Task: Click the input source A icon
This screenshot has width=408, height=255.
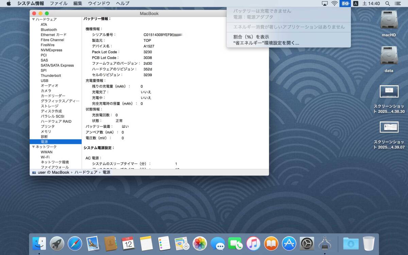Action: pyautogui.click(x=356, y=3)
